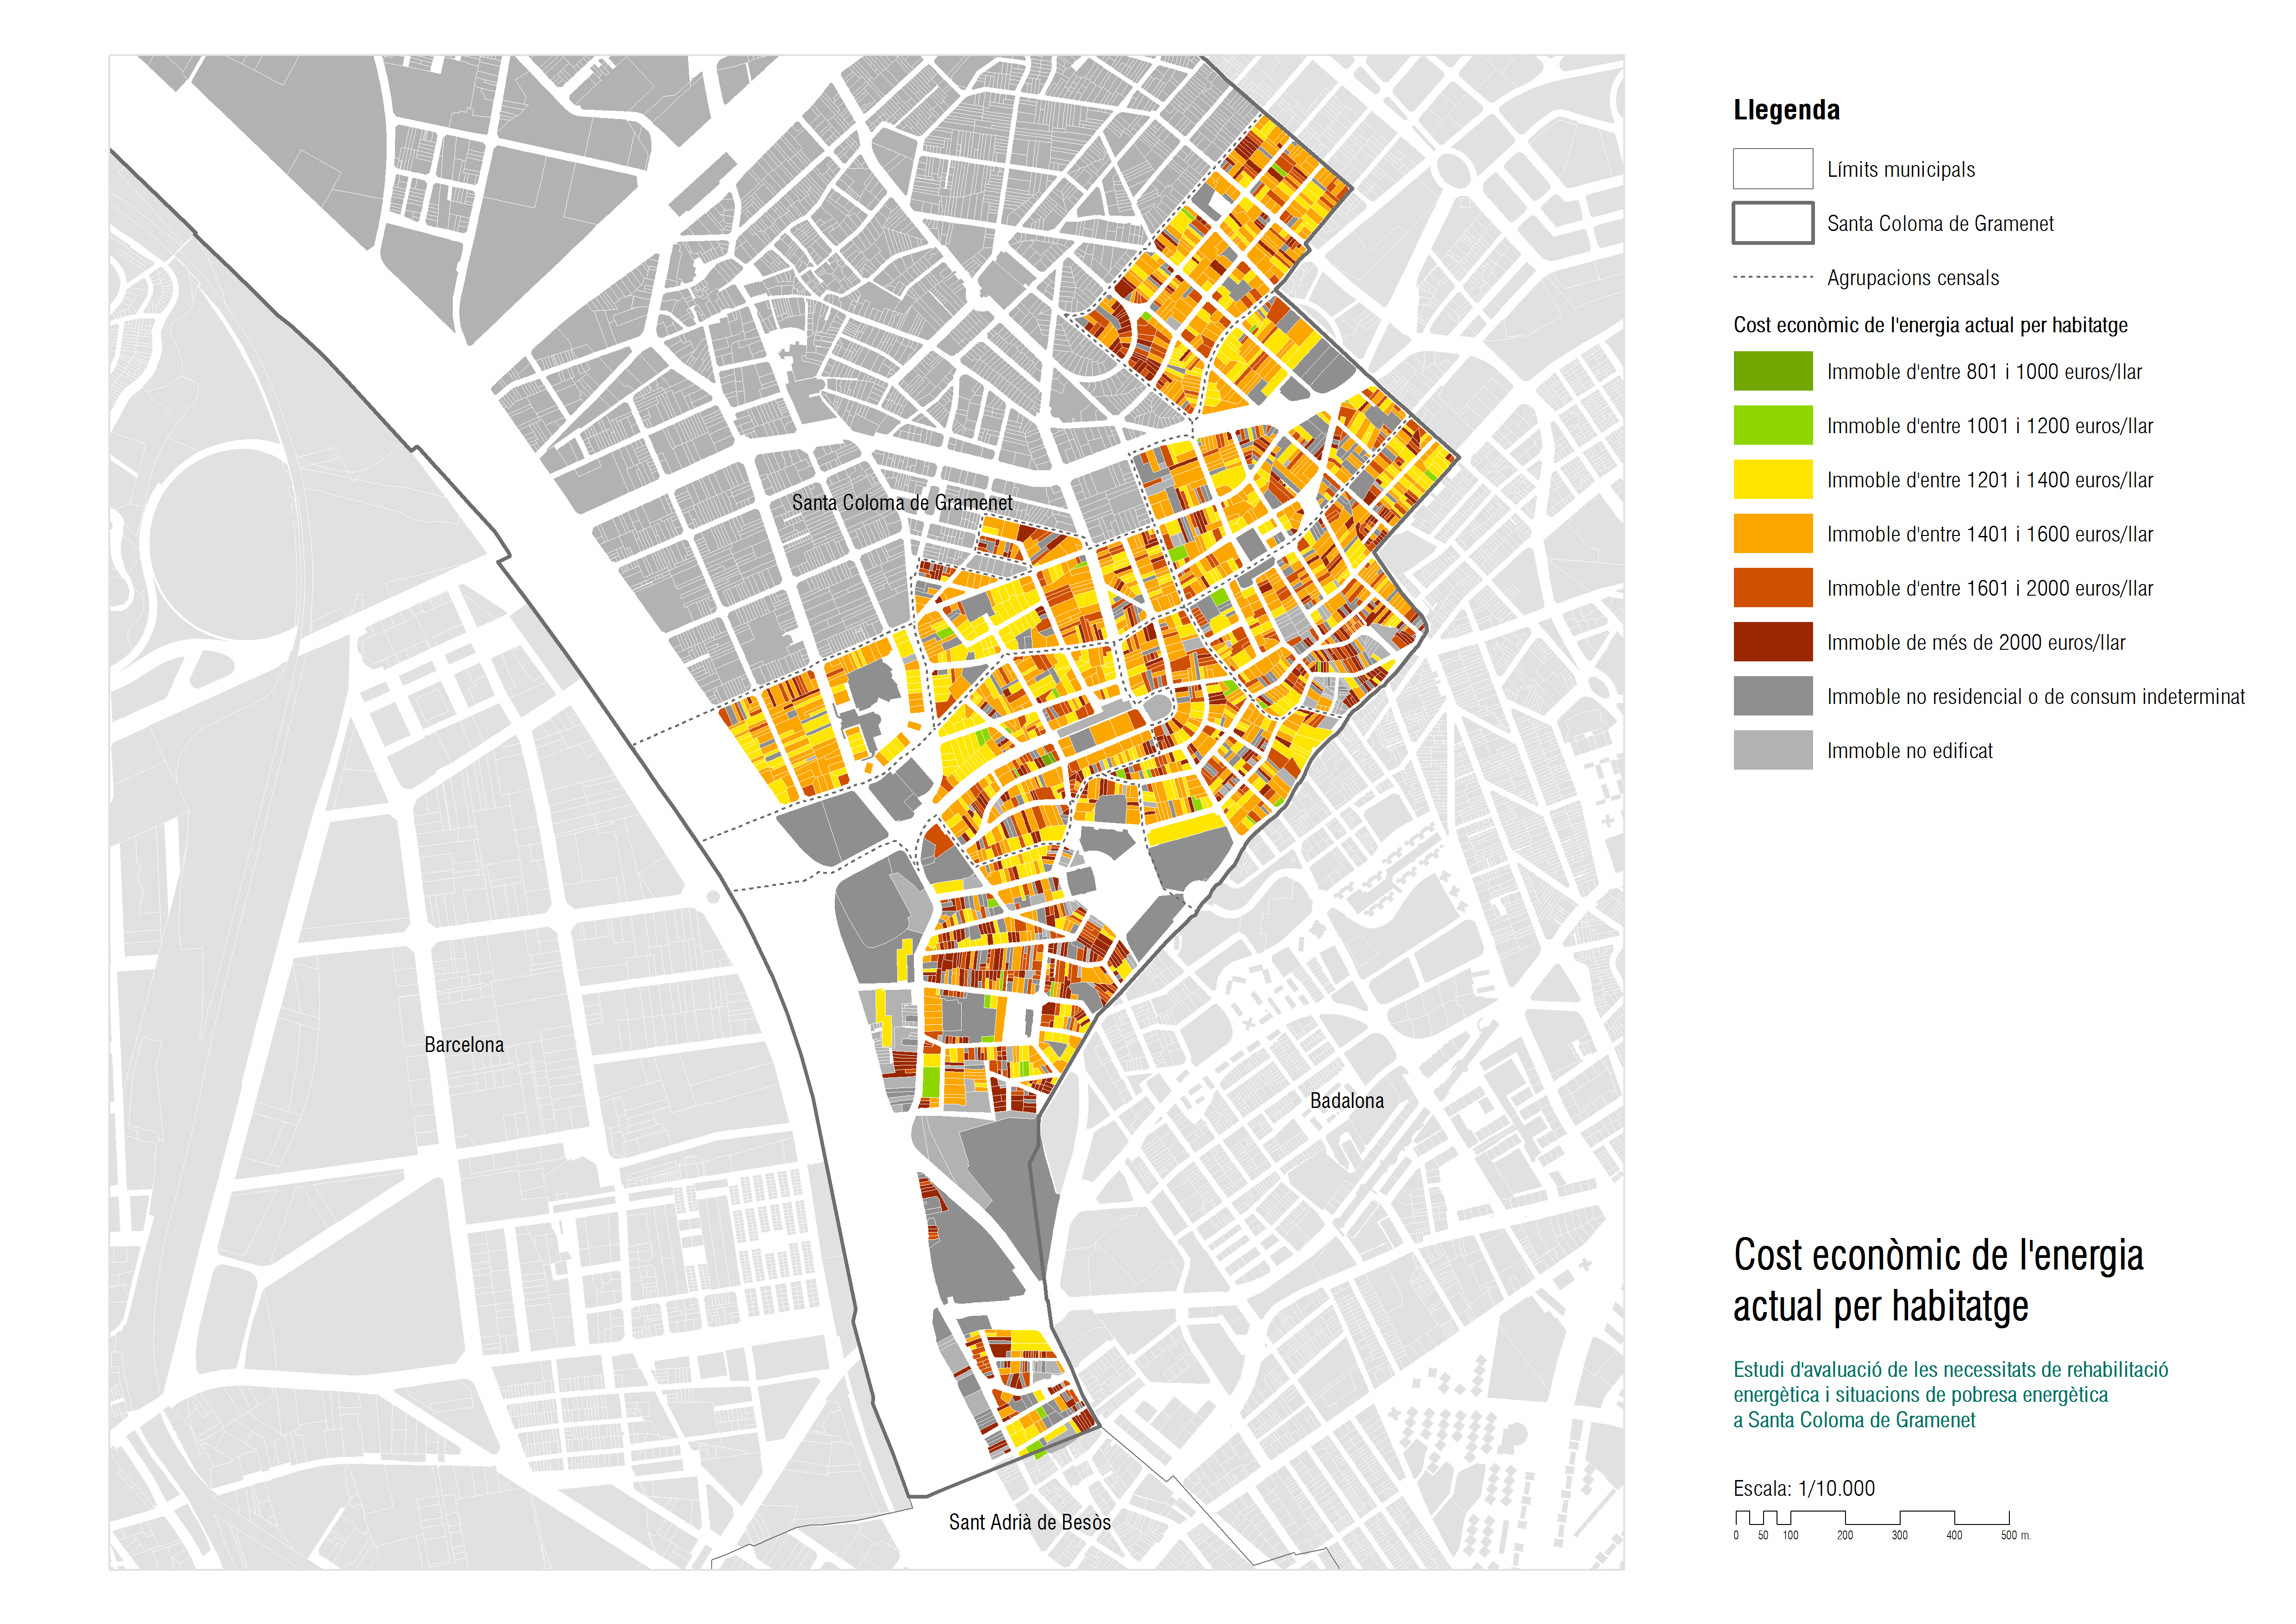The height and width of the screenshot is (1624, 2296).
Task: Click the '200' scale bar label
Action: 1845,1534
